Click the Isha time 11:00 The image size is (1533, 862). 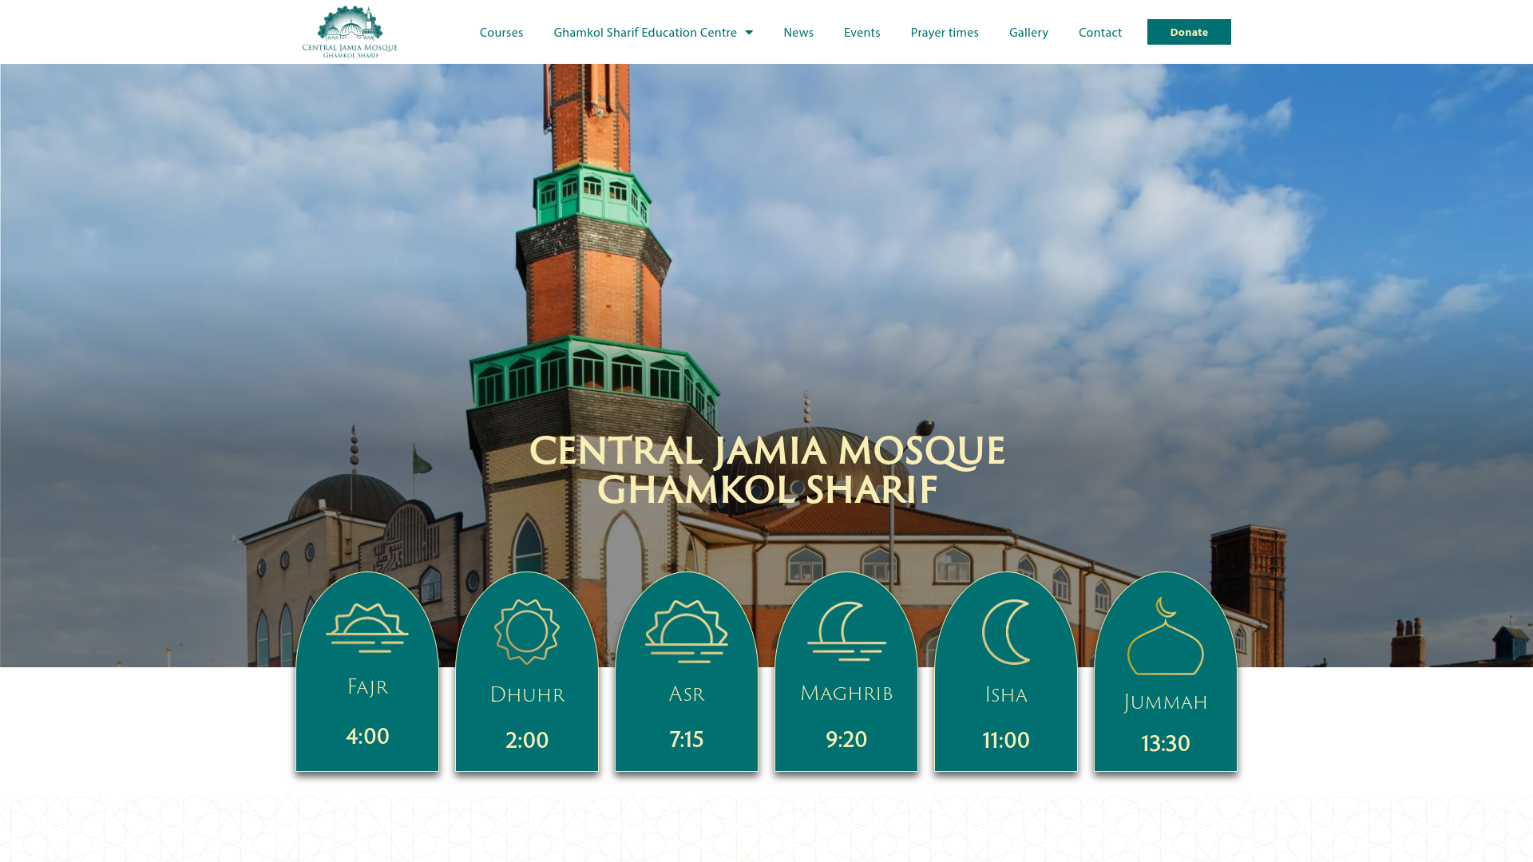1006,740
